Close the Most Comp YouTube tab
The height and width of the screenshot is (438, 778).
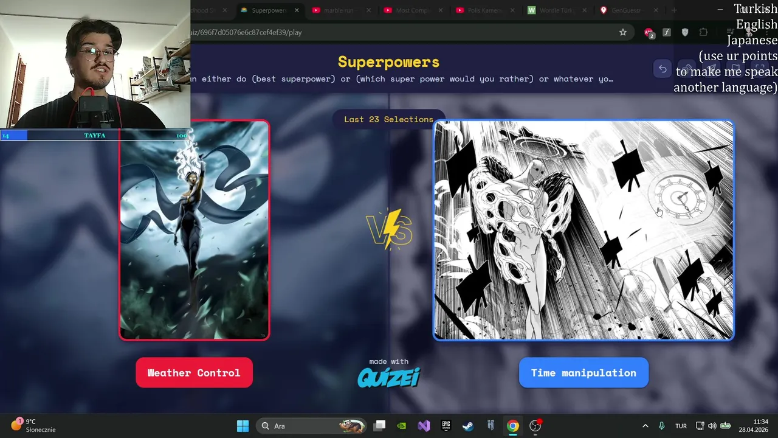[441, 10]
